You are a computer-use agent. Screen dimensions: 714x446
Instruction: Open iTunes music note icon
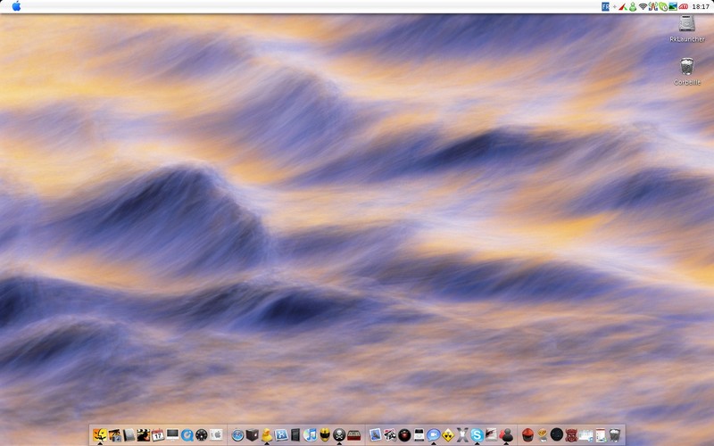click(310, 435)
